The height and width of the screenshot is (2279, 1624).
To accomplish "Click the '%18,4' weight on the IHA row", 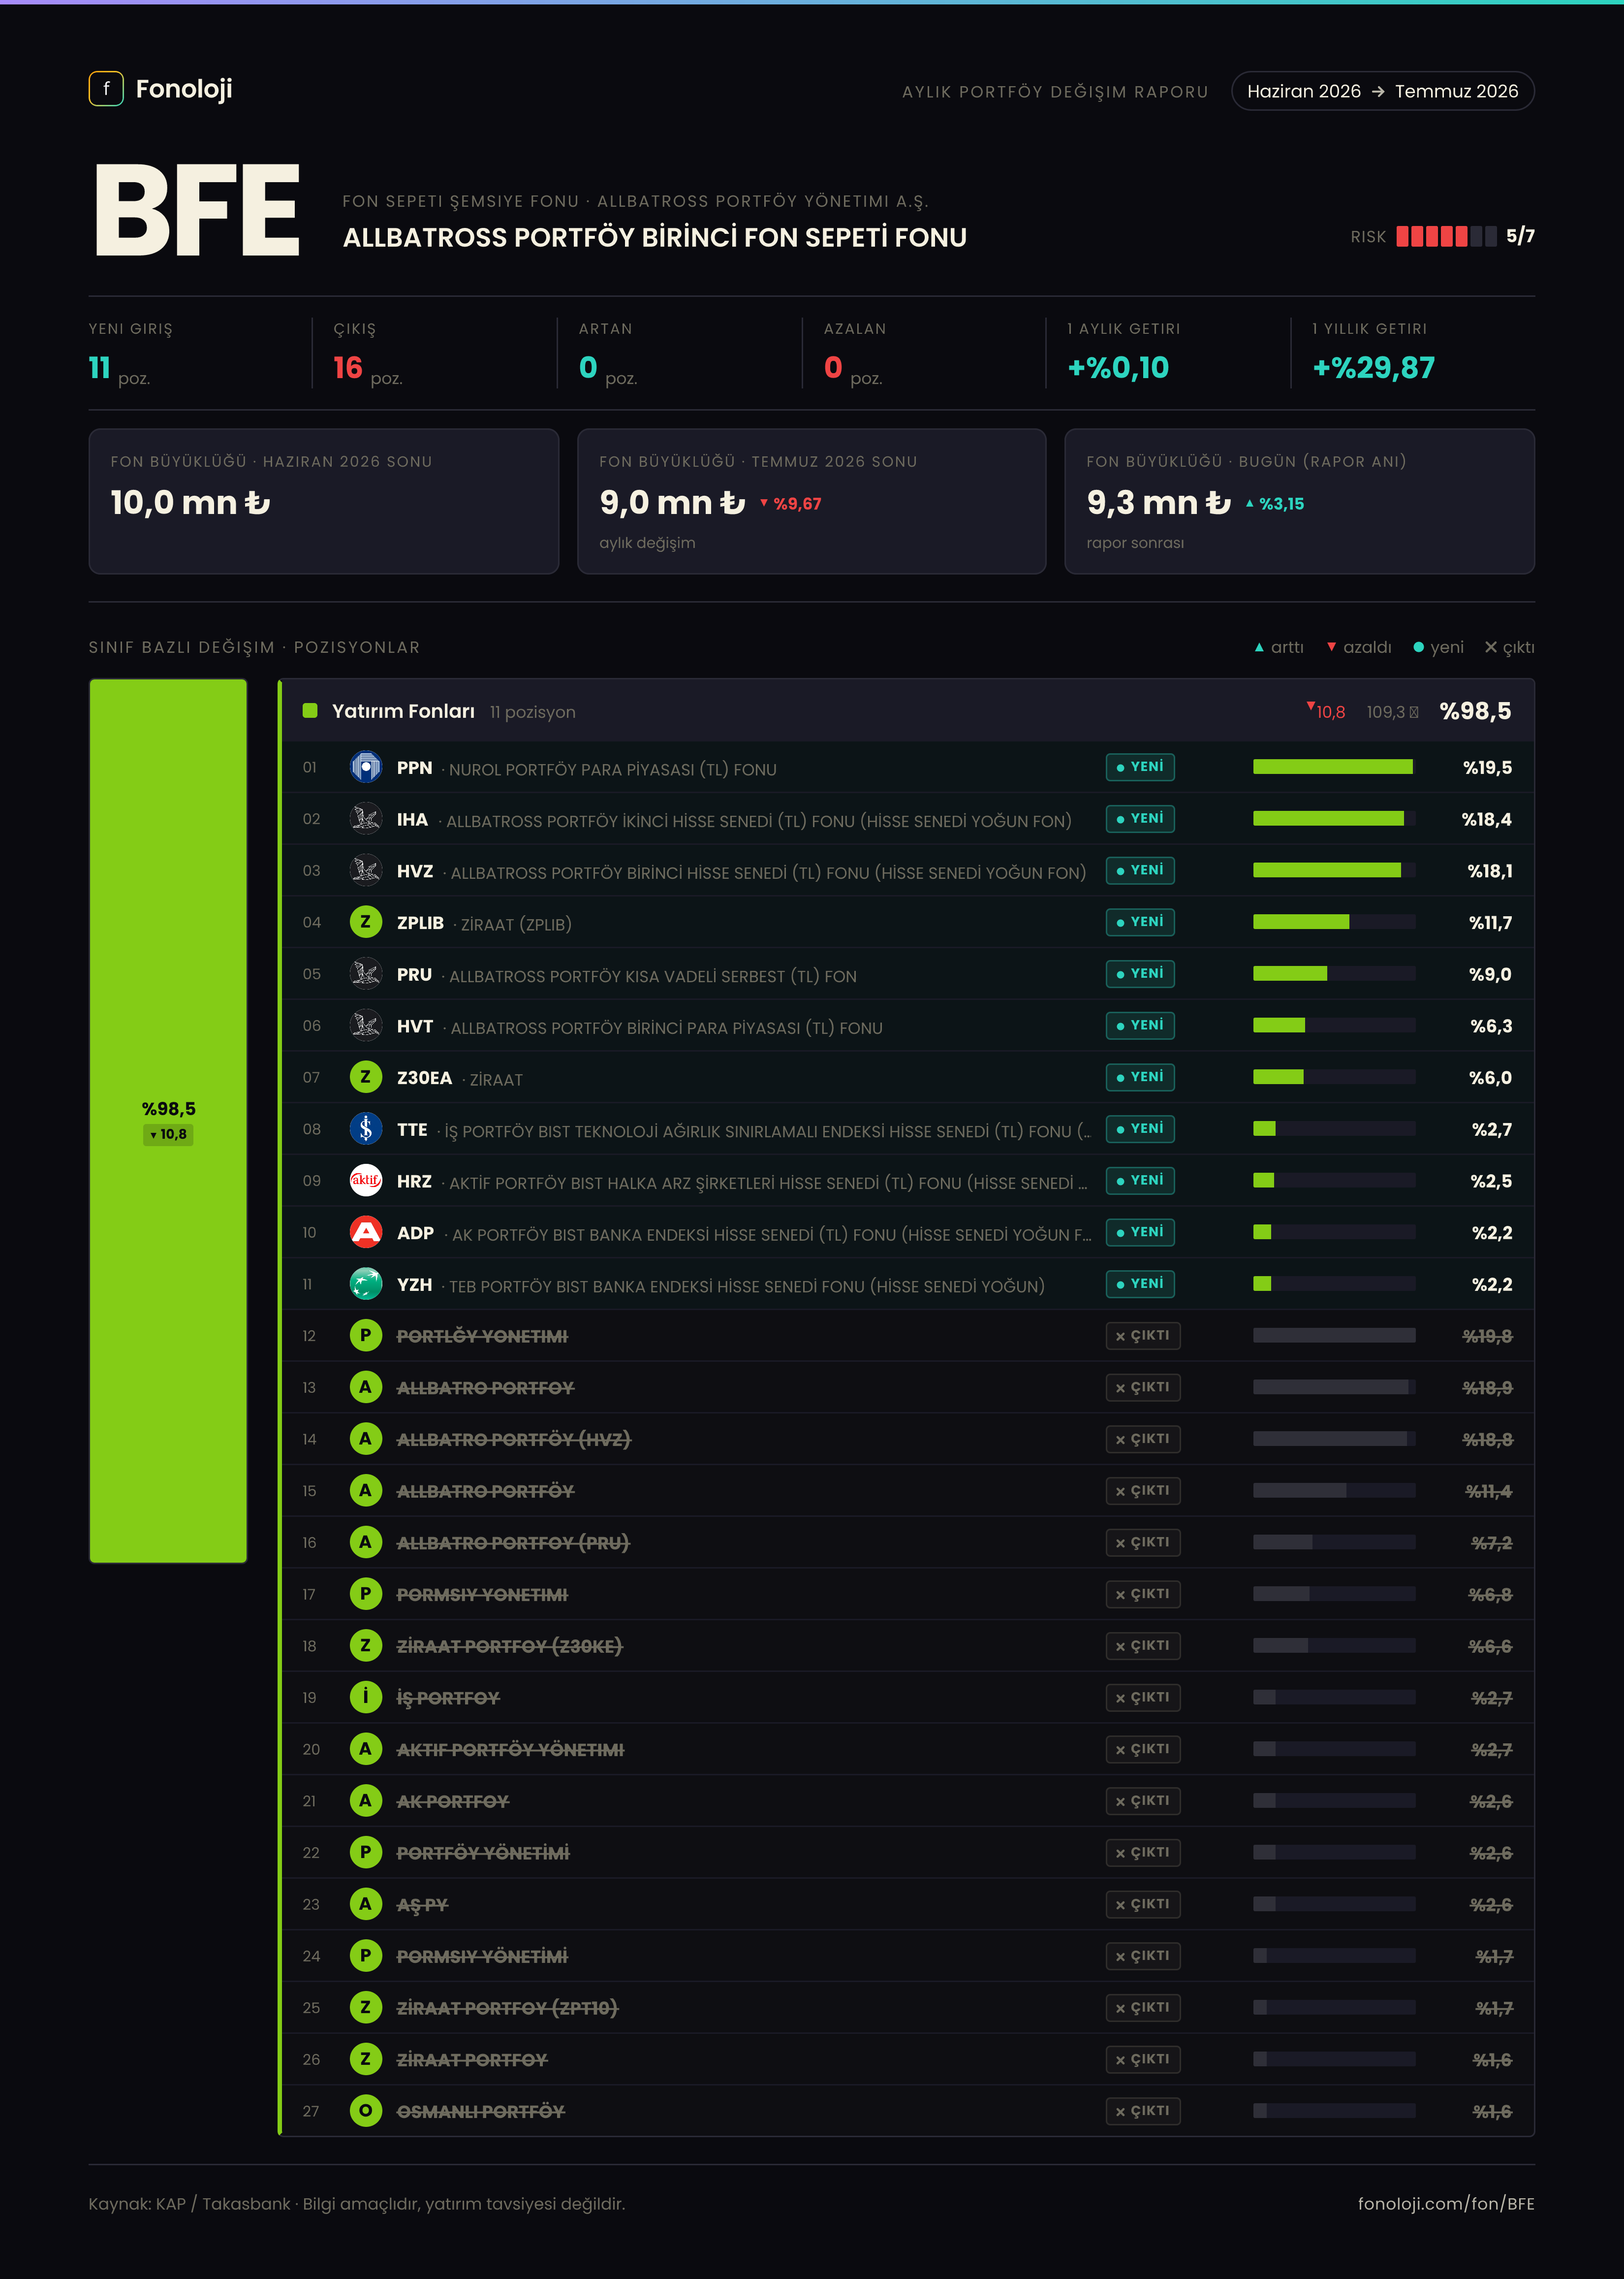I will 1486,820.
